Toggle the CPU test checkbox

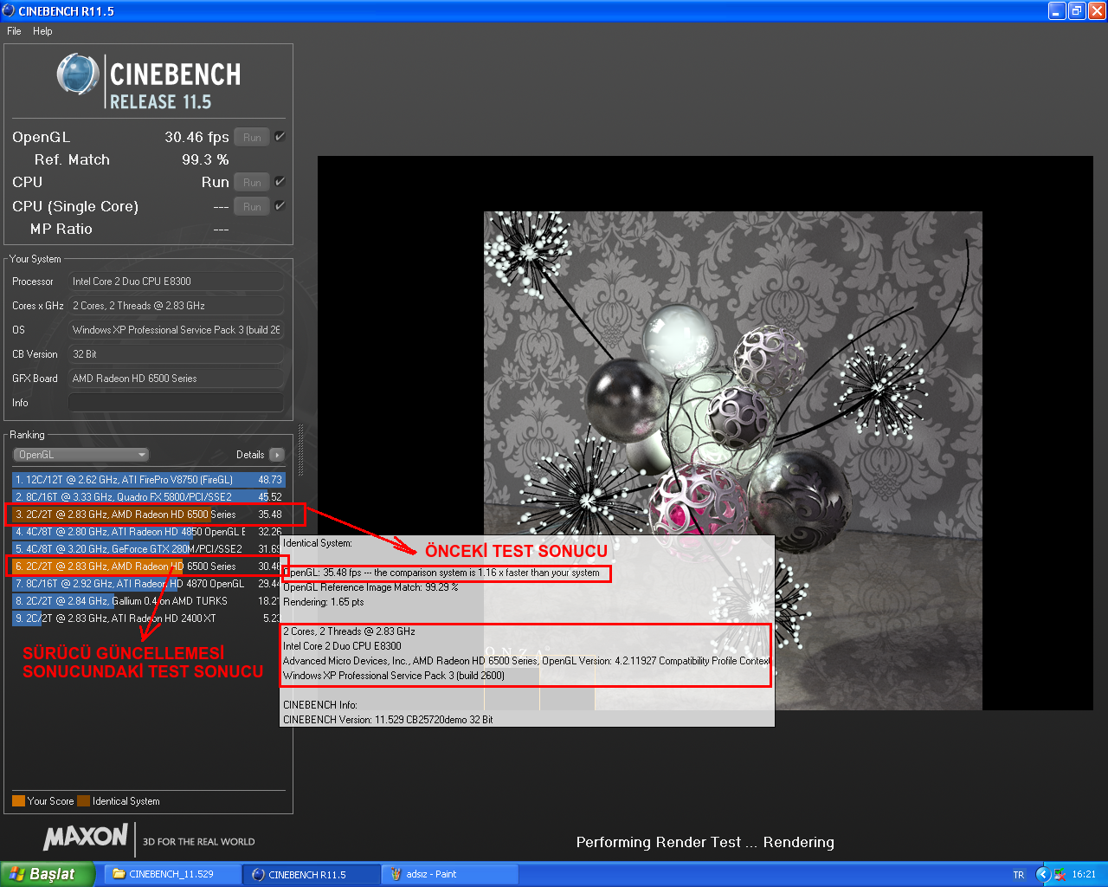[280, 182]
